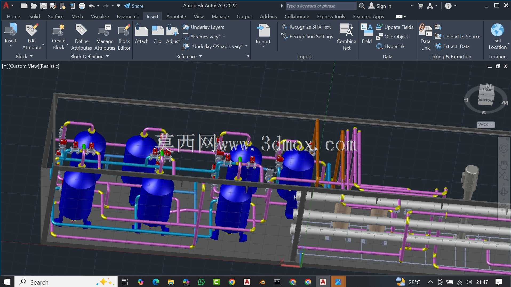Click the Share button
Screen dimensions: 511x287
134,6
